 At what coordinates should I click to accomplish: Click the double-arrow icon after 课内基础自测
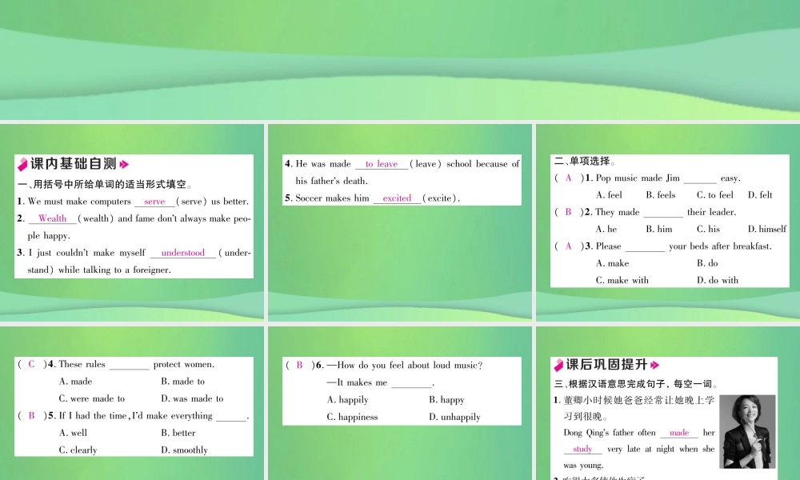[x=124, y=164]
